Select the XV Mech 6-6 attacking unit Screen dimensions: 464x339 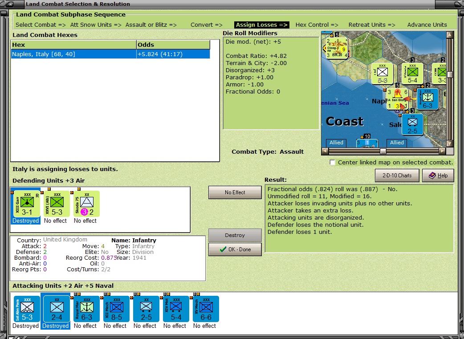(206, 309)
